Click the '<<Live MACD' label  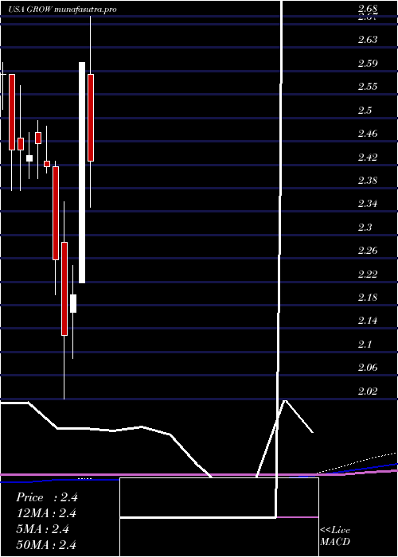[x=335, y=536]
